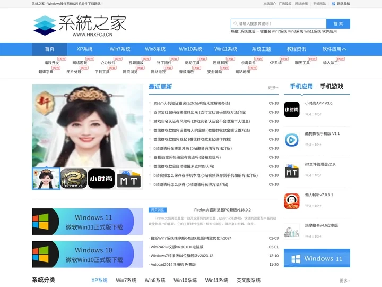Screen dimensions: 382x287
Task: Open the Win8系统 nav item
Action: 155,49
